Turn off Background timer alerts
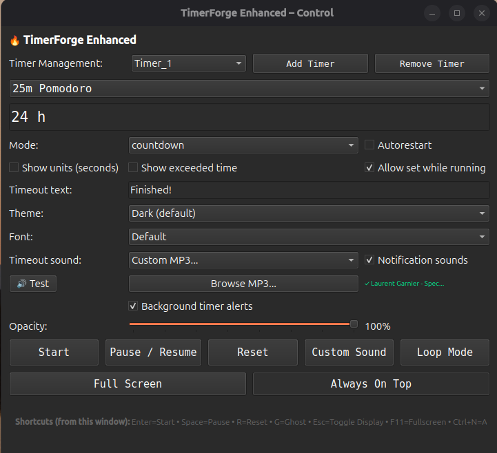The height and width of the screenshot is (453, 497). click(133, 306)
